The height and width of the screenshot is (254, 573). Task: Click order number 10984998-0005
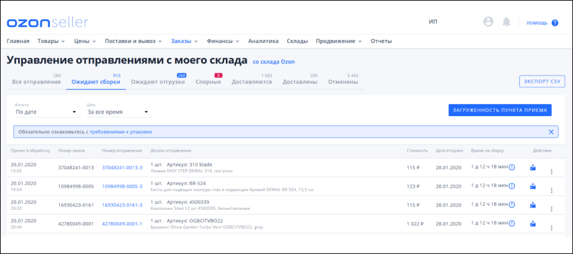pos(76,186)
